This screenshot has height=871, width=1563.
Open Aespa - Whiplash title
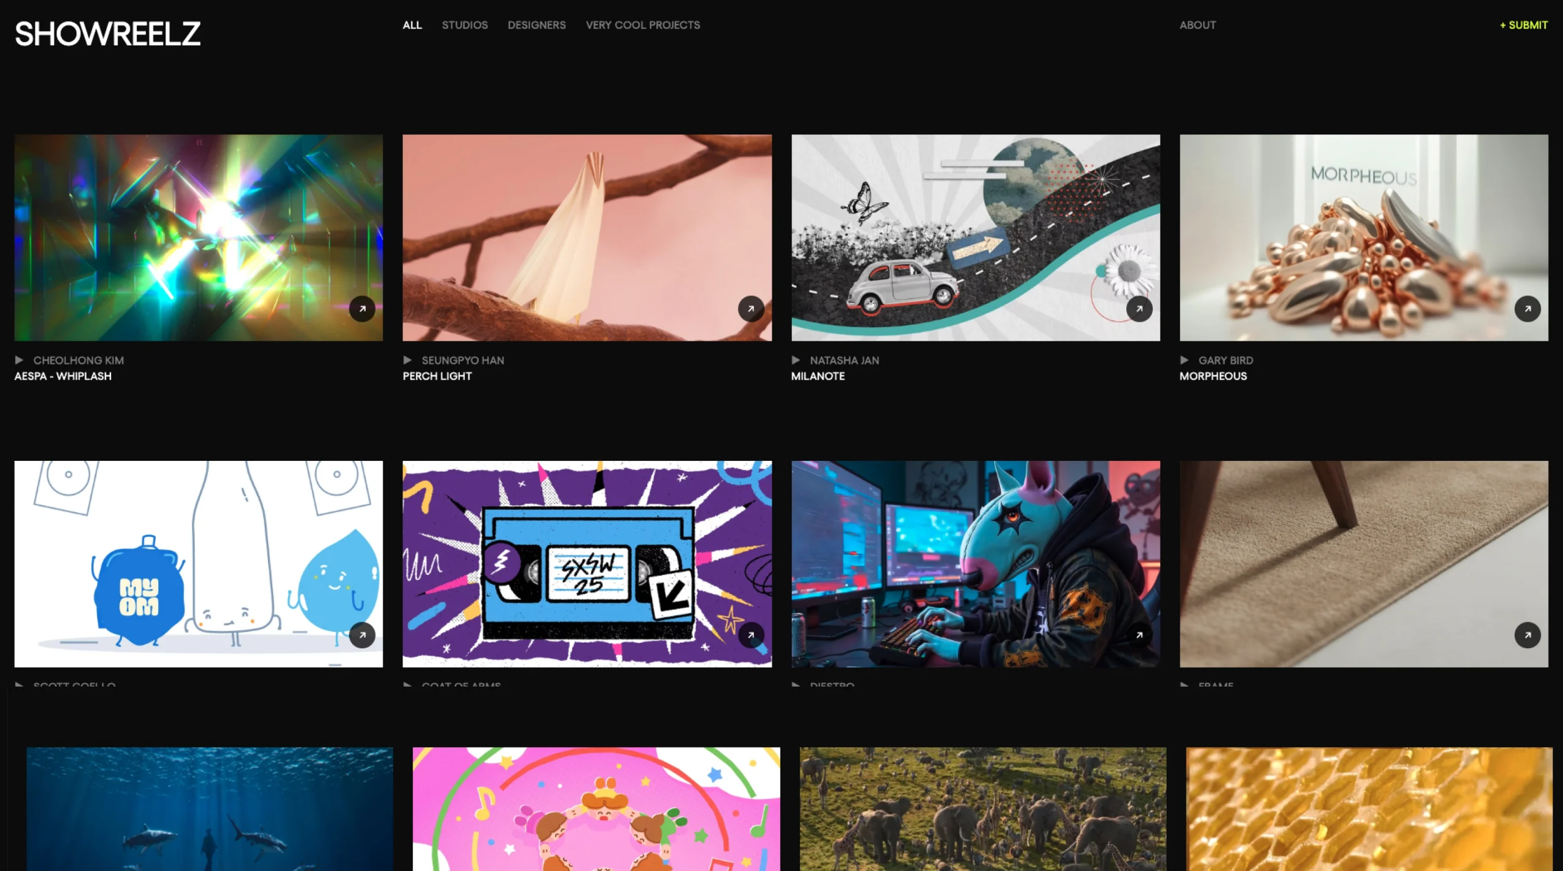[x=63, y=376]
